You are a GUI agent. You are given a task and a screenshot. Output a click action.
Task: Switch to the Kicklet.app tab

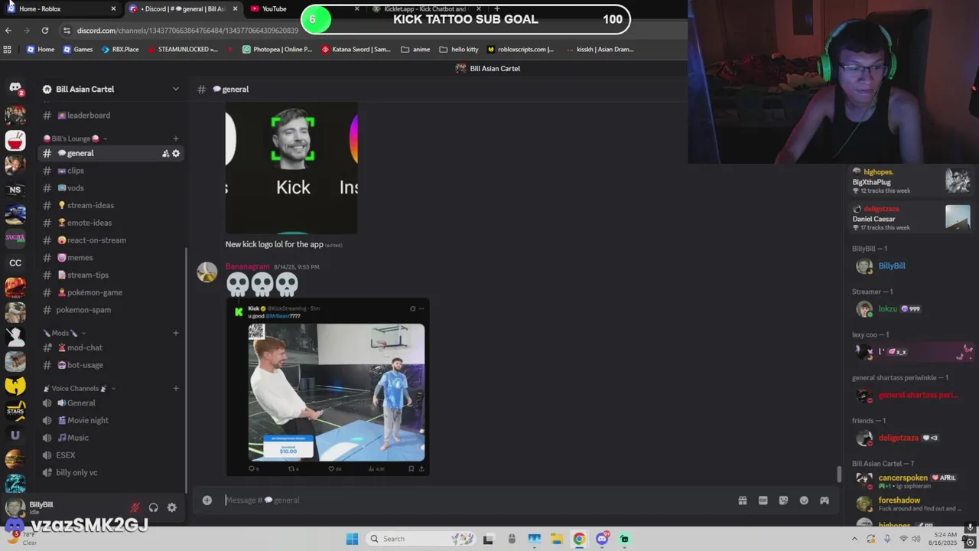pos(424,9)
